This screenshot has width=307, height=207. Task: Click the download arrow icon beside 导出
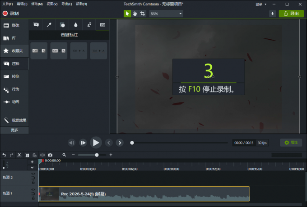(273, 14)
